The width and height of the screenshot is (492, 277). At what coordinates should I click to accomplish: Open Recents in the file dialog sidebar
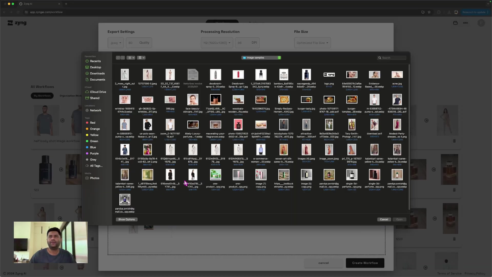point(95,61)
